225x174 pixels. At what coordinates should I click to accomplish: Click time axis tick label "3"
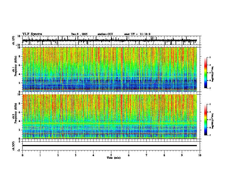76,155
